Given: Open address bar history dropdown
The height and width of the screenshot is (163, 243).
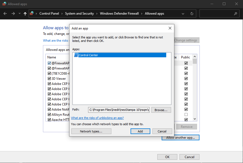Looking at the screenshot, I should (183, 14).
